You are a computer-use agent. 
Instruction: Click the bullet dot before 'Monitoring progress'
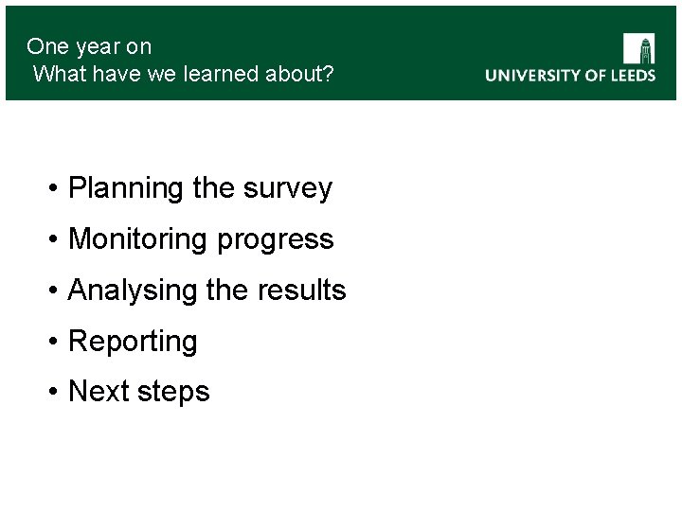click(55, 239)
